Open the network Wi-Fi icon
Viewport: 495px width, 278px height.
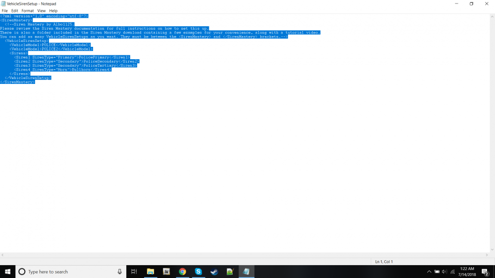click(452, 272)
